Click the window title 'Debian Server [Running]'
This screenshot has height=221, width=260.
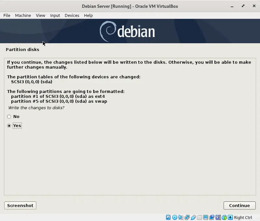(x=107, y=6)
